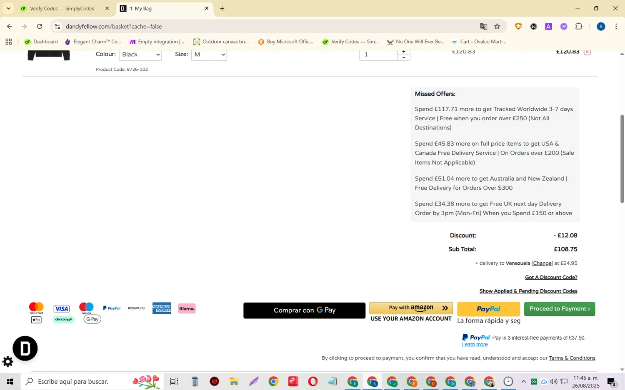This screenshot has width=625, height=390.
Task: Open Empty integration bookmark
Action: 157,42
